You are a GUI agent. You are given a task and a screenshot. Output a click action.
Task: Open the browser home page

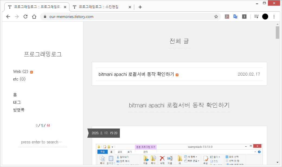pyautogui.click(x=34, y=17)
